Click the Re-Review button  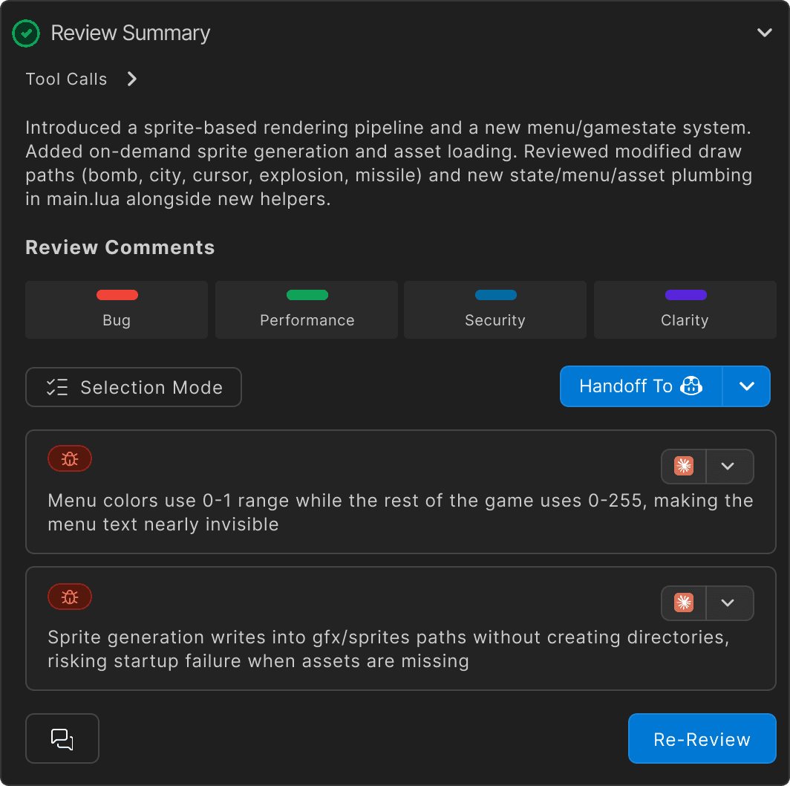pos(702,738)
